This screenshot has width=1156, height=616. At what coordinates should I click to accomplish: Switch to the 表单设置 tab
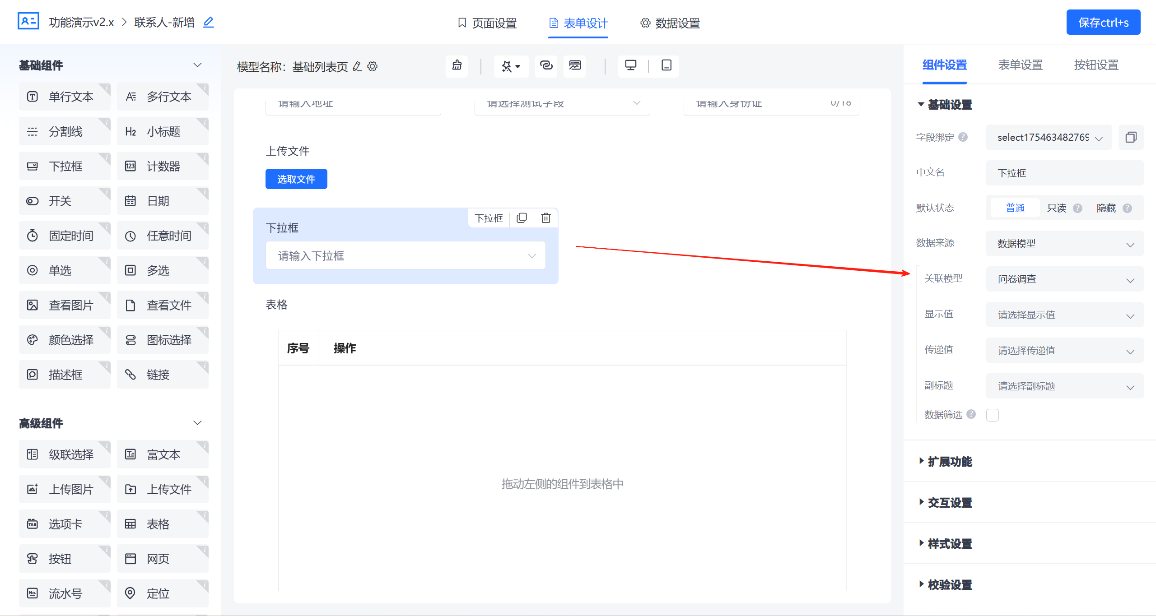[1020, 65]
